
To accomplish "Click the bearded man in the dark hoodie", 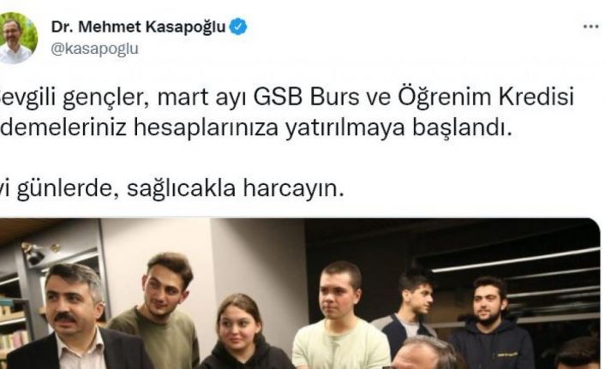I will pyautogui.click(x=491, y=324).
